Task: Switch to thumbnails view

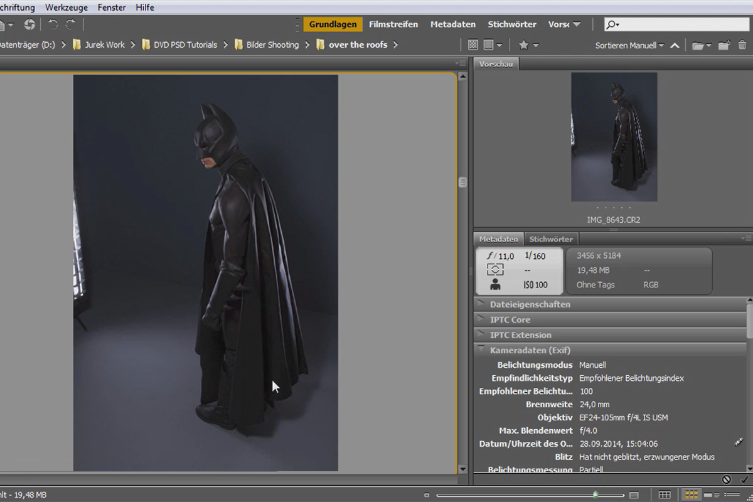Action: tap(690, 495)
